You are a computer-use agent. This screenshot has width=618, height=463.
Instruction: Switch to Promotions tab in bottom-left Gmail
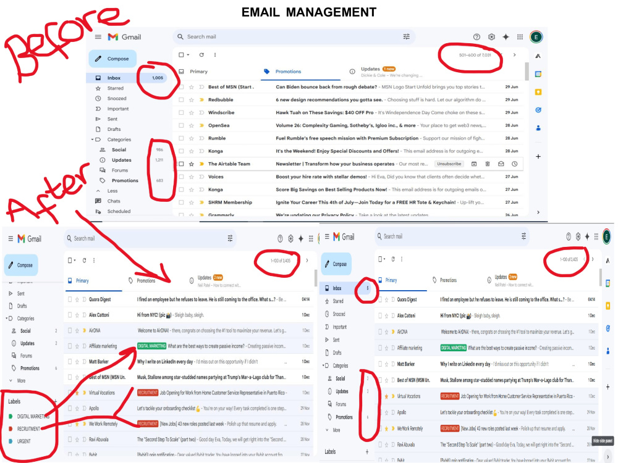(x=142, y=281)
